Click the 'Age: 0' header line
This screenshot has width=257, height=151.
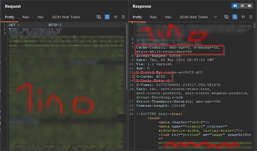(143, 68)
